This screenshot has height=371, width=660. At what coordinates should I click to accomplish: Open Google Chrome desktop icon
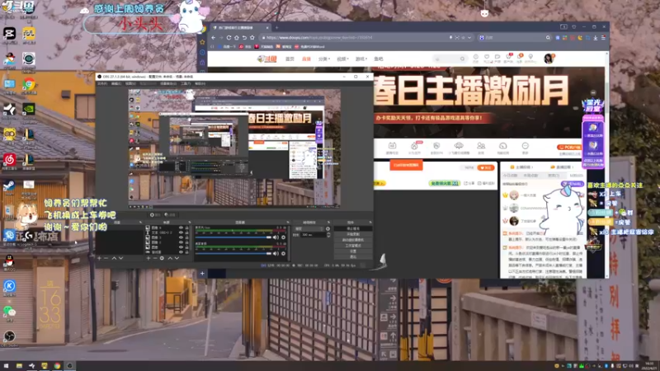(x=29, y=84)
